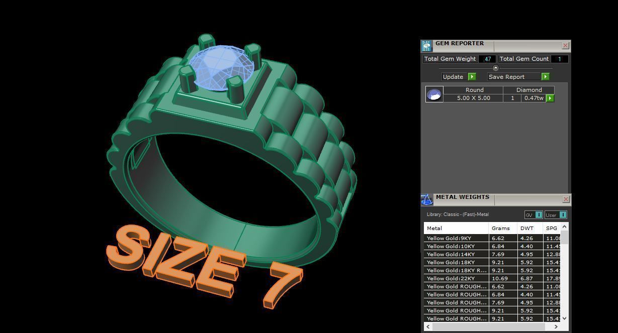Click the vertical scrollbar thumb of metal table

point(564,238)
